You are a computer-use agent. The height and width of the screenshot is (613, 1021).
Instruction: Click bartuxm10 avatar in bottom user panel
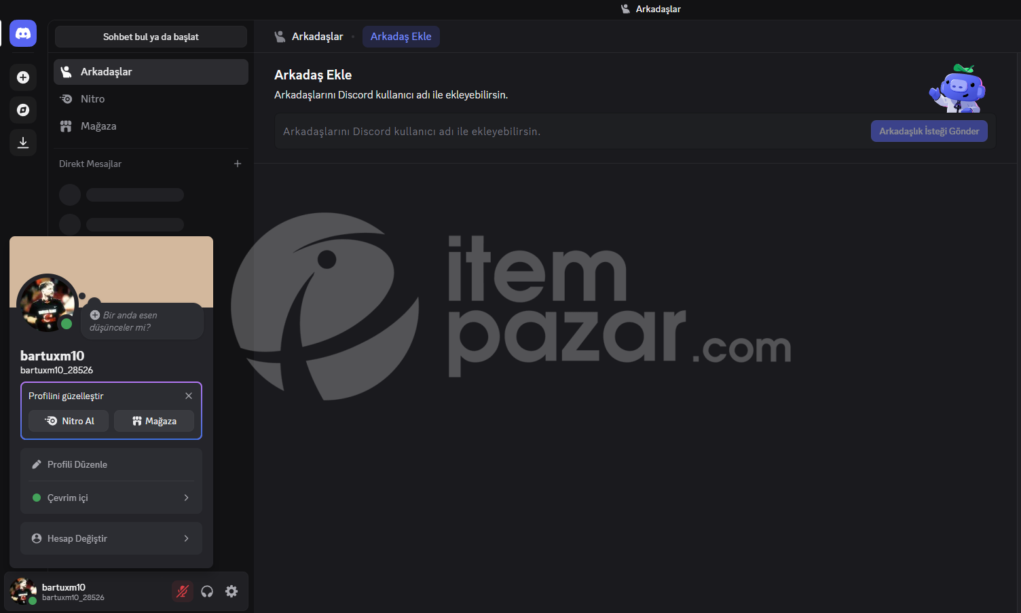[x=23, y=591]
